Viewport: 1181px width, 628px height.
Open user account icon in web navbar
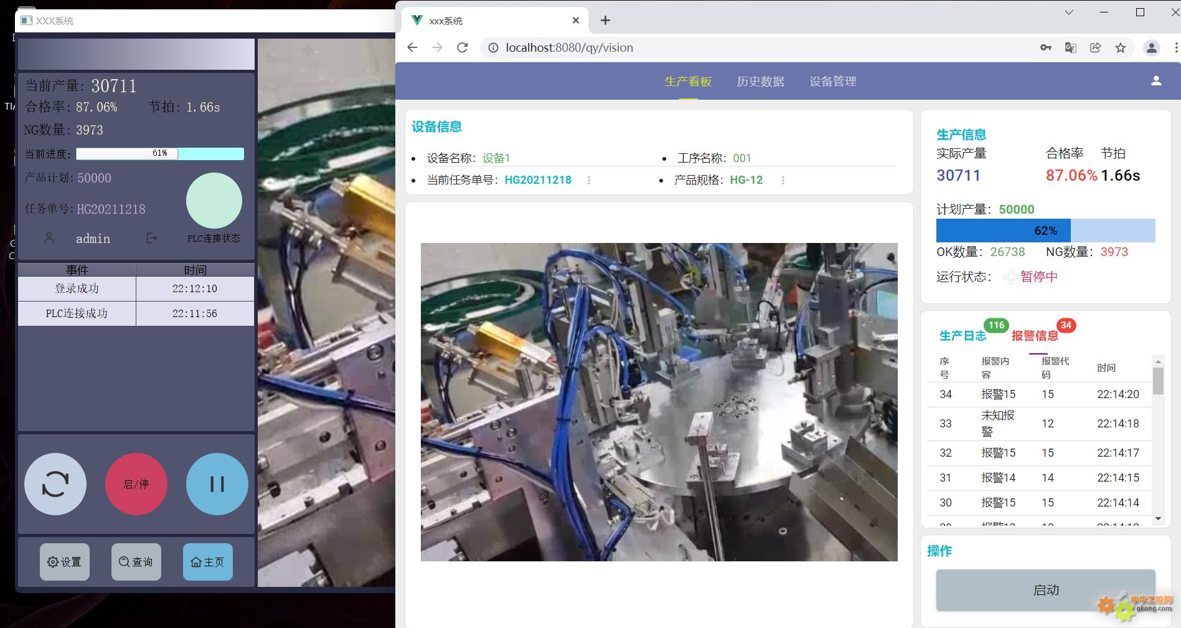(x=1156, y=81)
